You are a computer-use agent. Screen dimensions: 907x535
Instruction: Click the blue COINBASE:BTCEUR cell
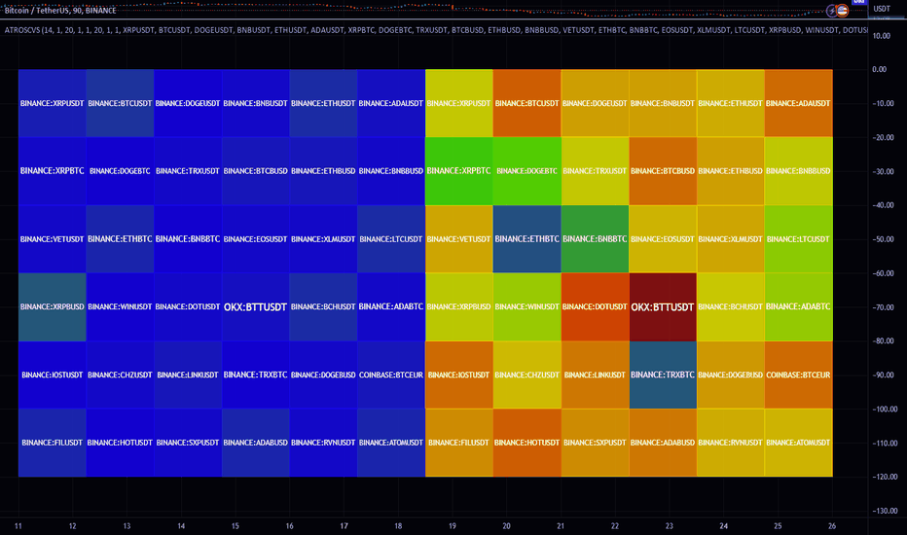click(x=391, y=374)
